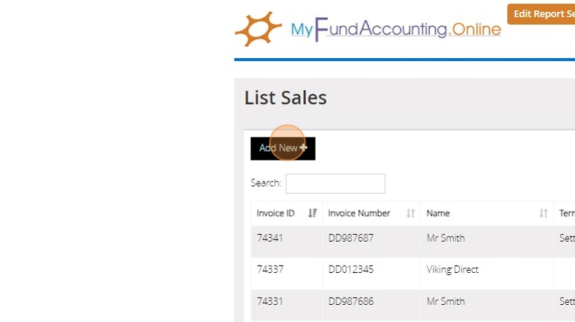Screen dimensions: 575x322
Task: Click the Terms cell in row 74341
Action: (x=566, y=238)
